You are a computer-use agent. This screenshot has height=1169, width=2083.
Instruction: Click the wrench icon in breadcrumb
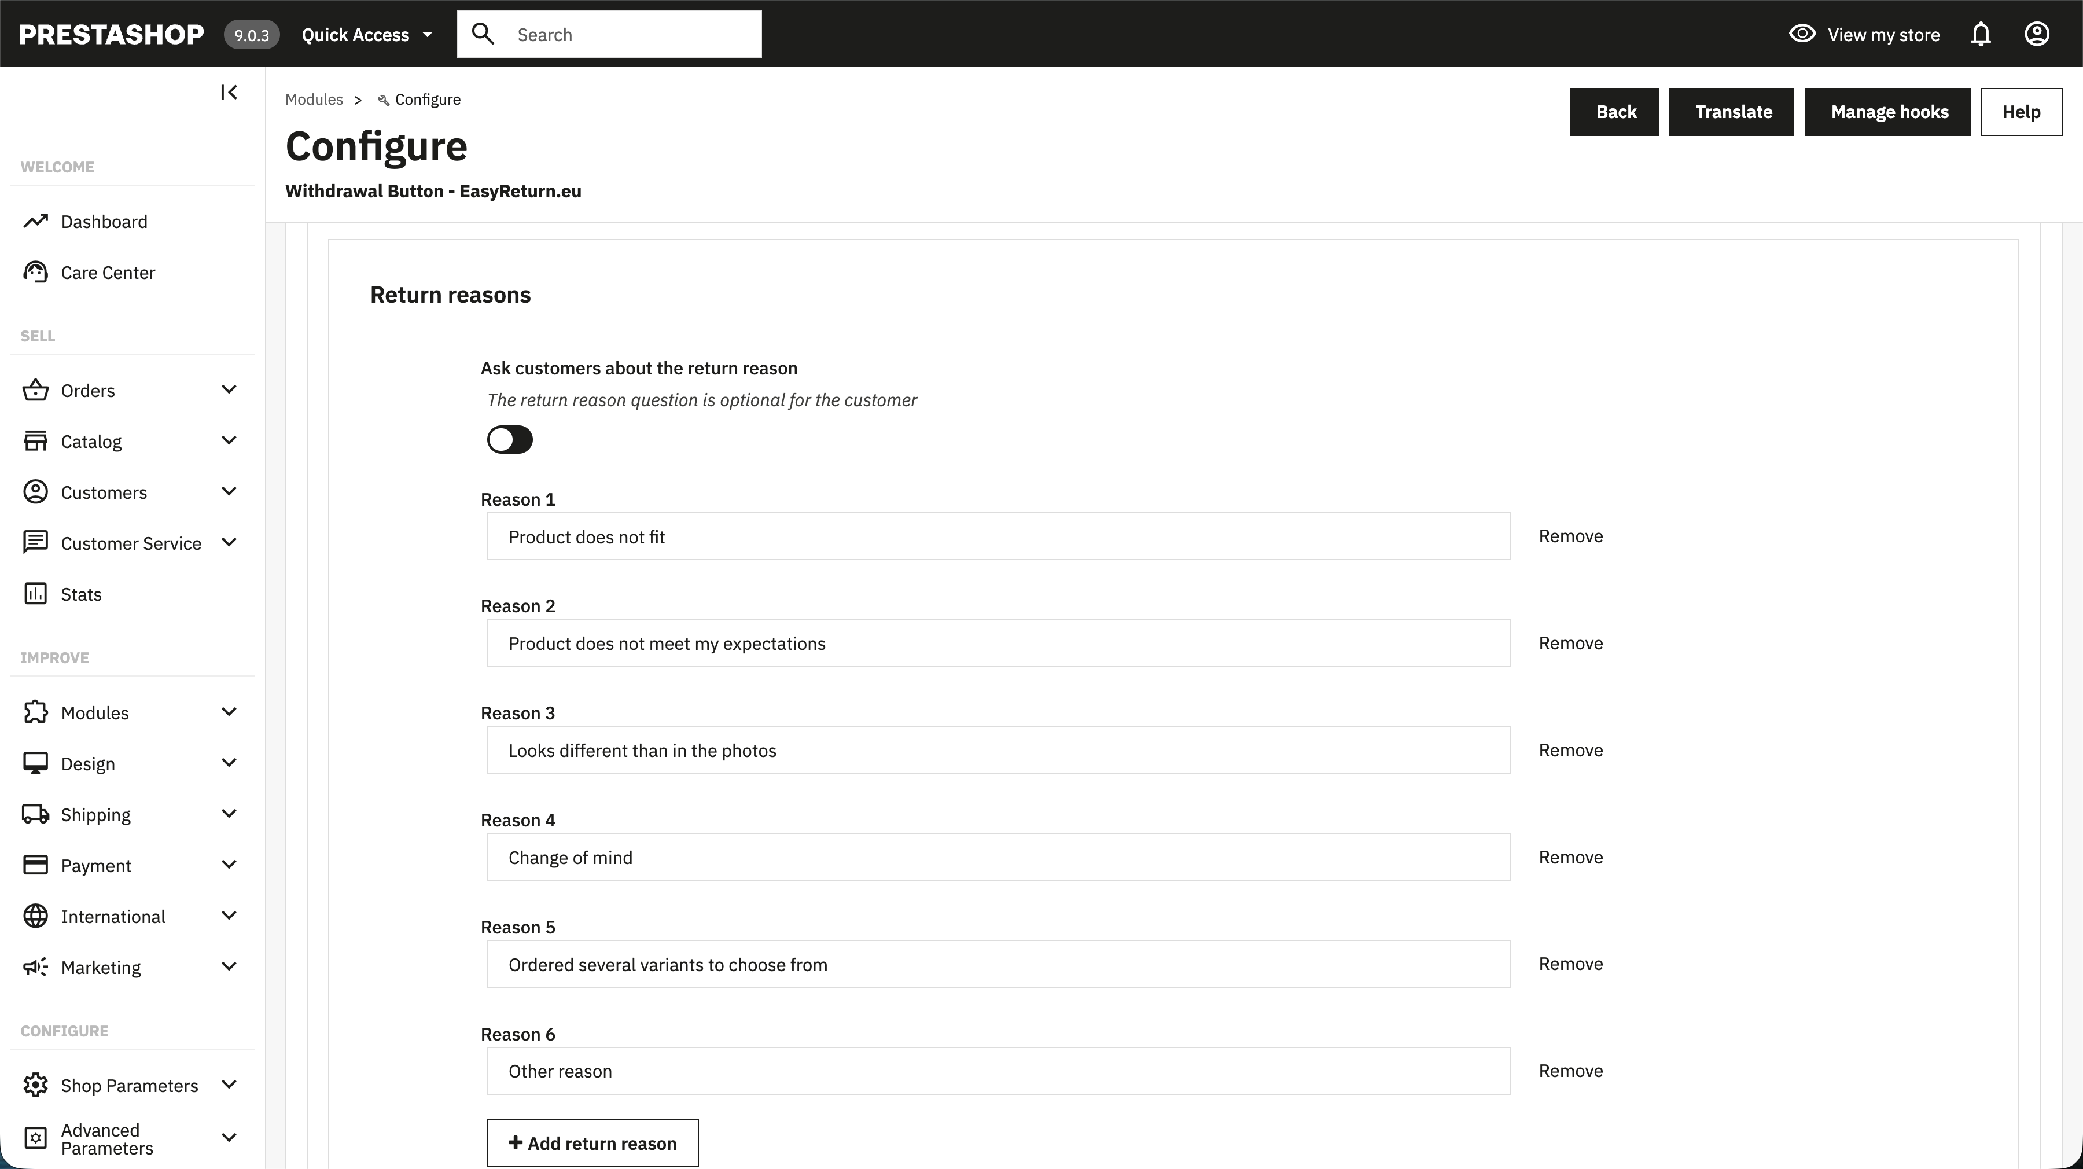click(x=384, y=100)
